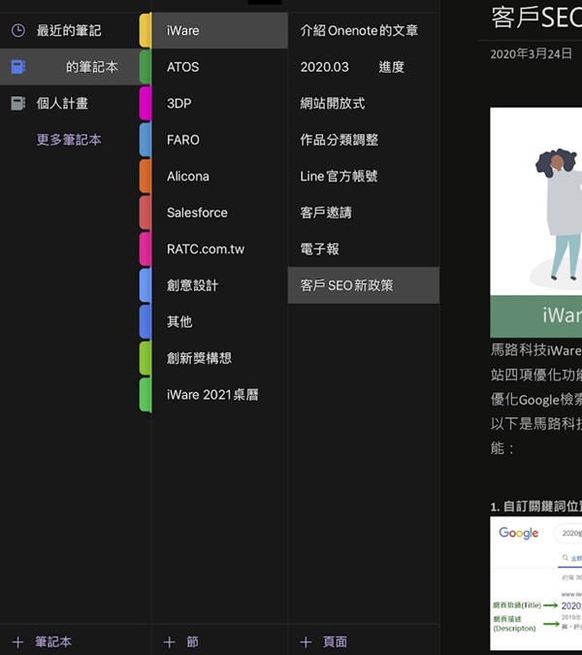Viewport: 582px width, 655px height.
Task: Go to the Salesforce section
Action: pyautogui.click(x=219, y=213)
